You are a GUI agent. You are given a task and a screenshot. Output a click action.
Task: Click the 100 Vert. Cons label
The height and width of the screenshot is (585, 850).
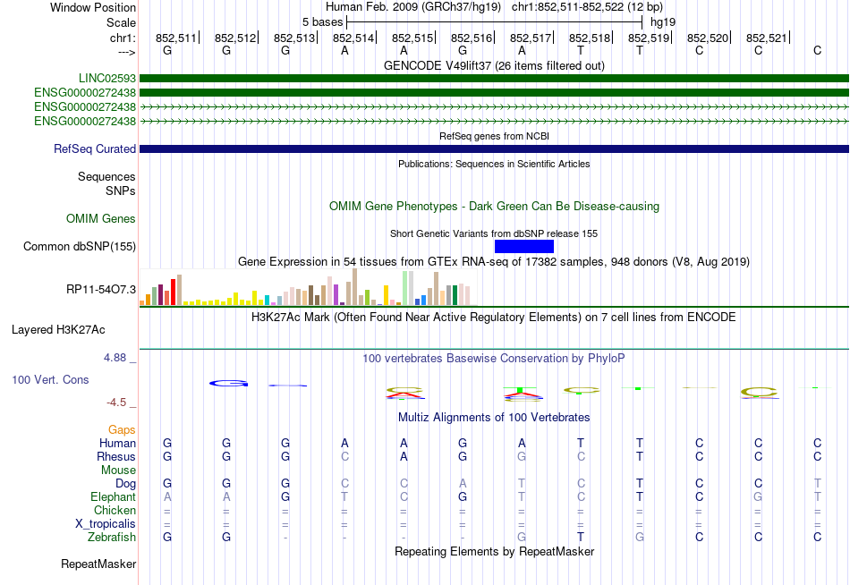[x=50, y=379]
